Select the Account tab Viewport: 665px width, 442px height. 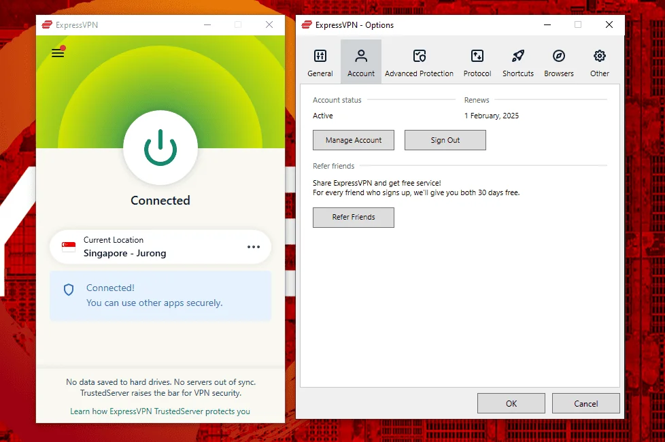coord(361,63)
